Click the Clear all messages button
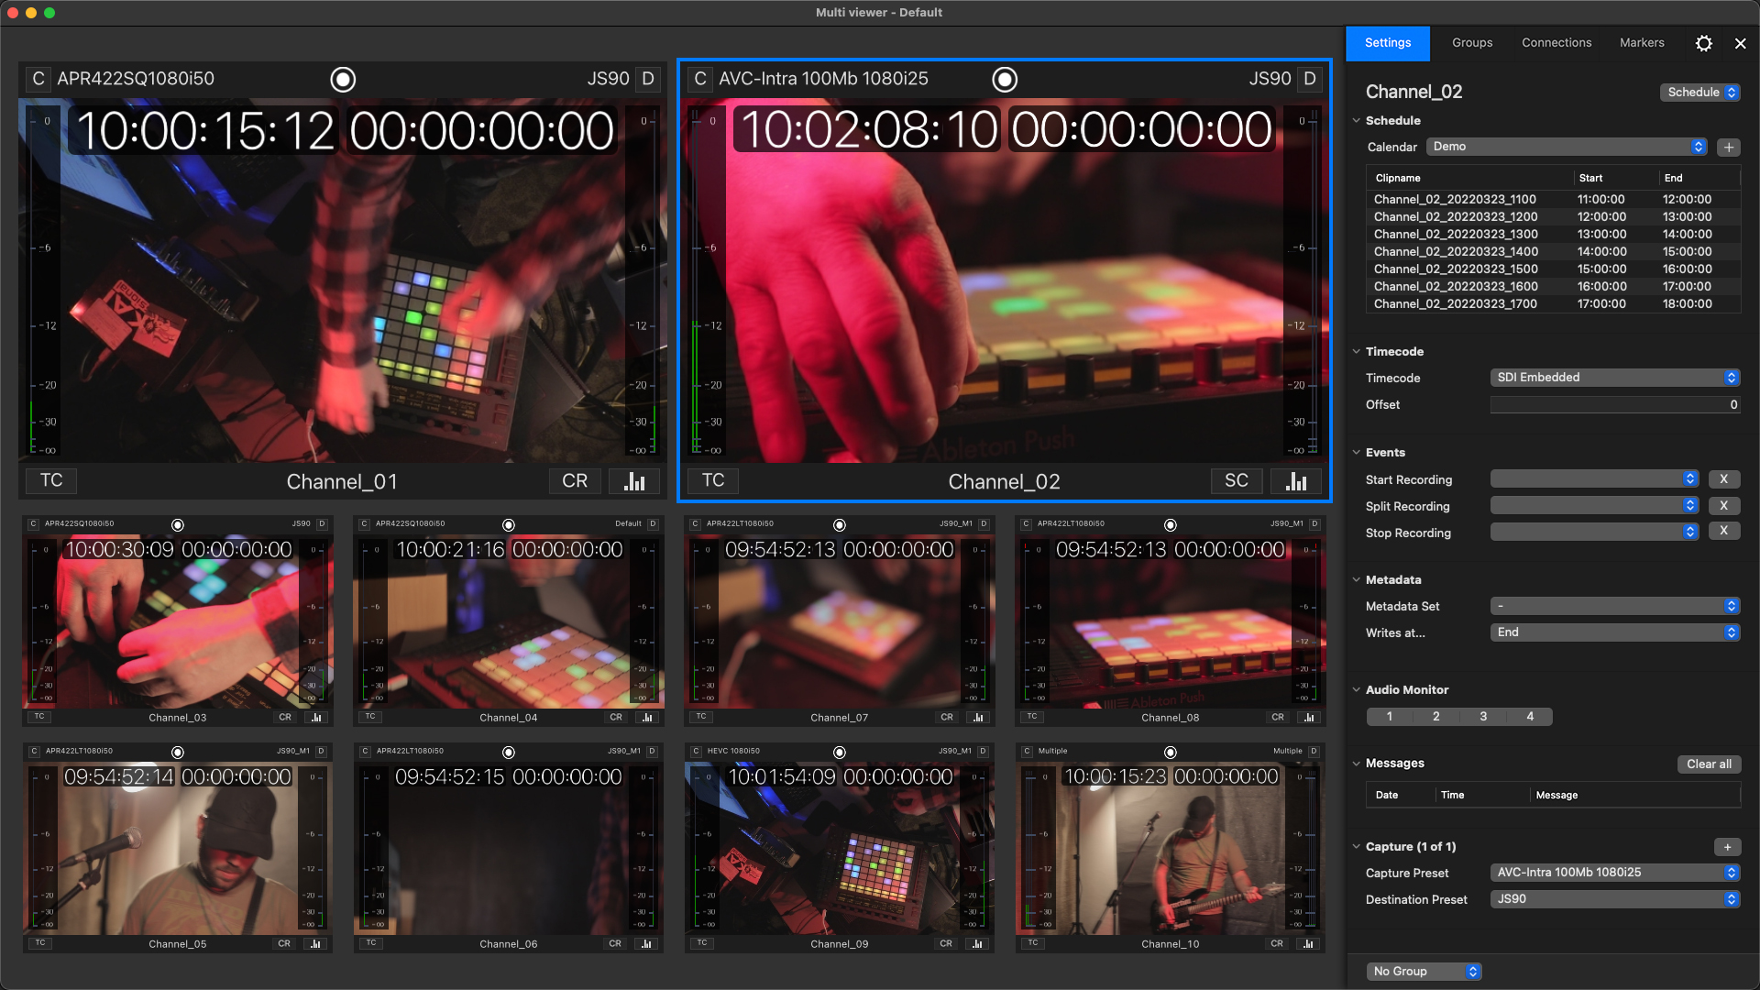The image size is (1760, 990). point(1709,764)
